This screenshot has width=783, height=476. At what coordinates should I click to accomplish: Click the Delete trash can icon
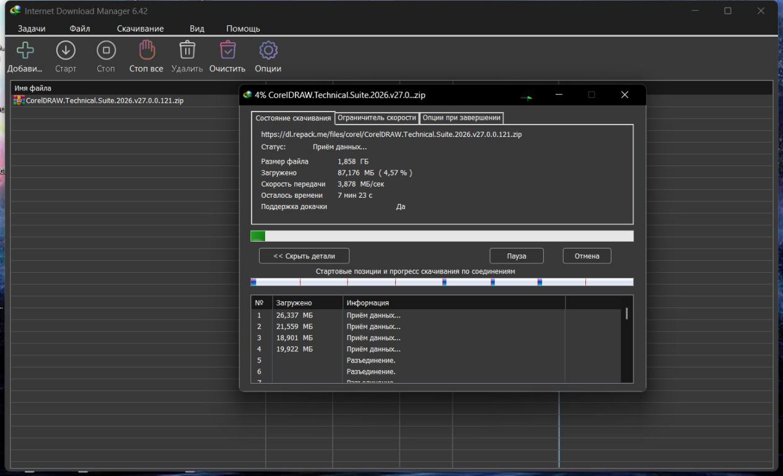(187, 50)
